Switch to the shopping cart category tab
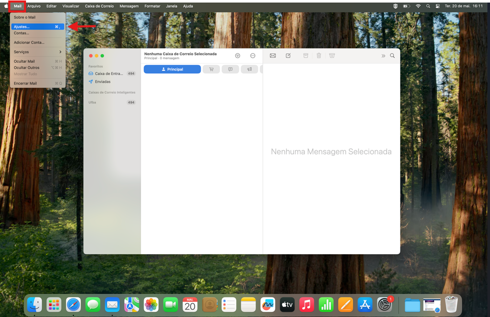This screenshot has width=490, height=317. 211,69
